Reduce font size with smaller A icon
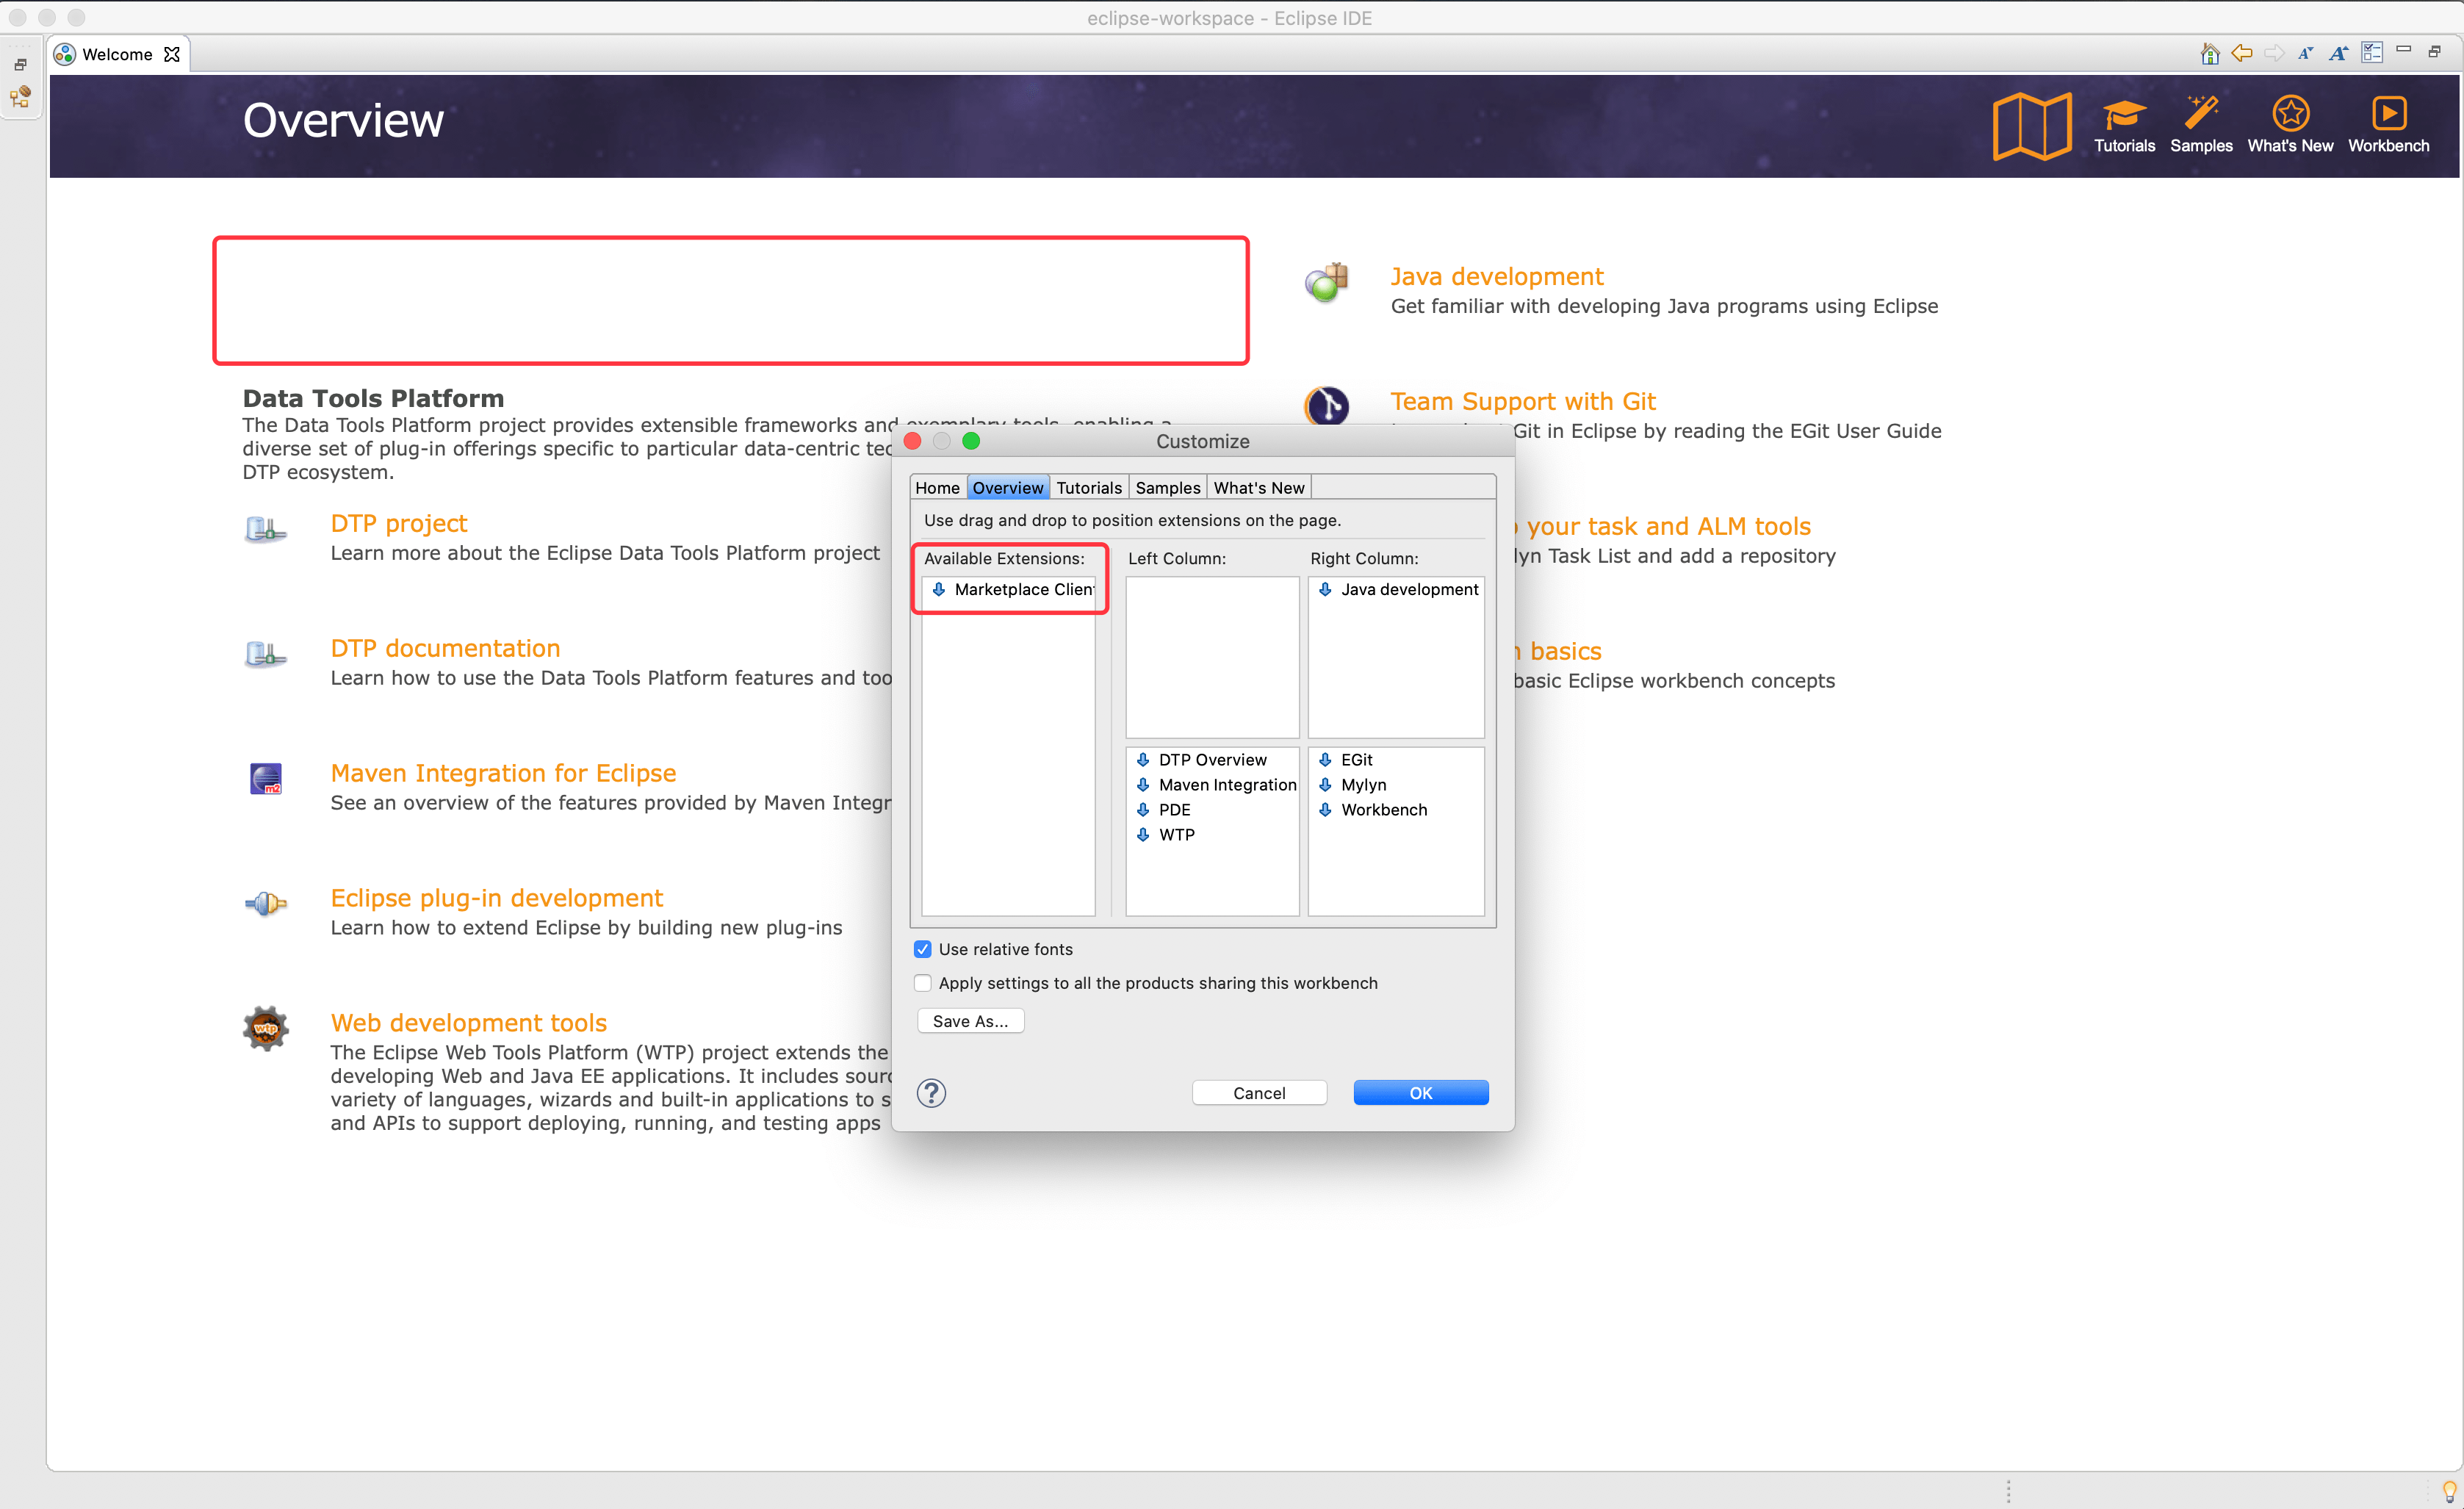Screen dimensions: 2464x1509 pos(2305,54)
